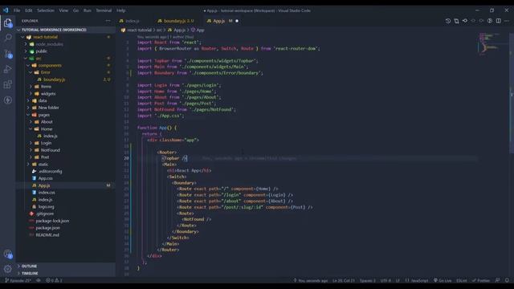Expand the TIMELINE section
This screenshot has width=514, height=289.
[x=66, y=273]
